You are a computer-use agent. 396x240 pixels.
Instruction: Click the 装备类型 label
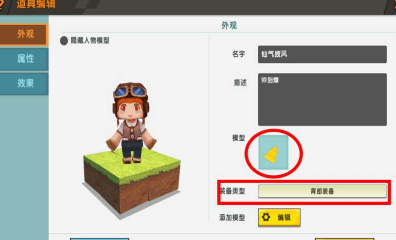pos(232,191)
